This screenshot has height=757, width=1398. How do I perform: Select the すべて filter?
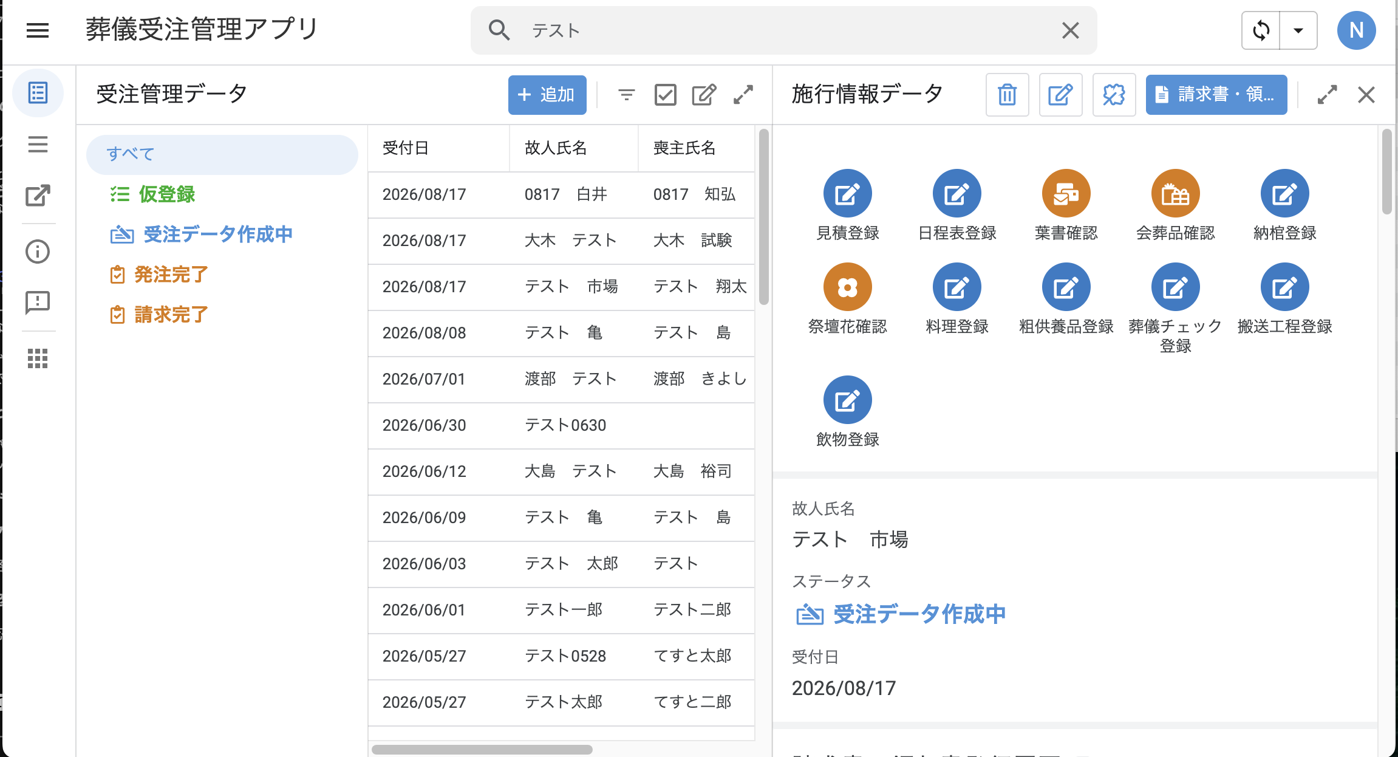click(x=222, y=154)
